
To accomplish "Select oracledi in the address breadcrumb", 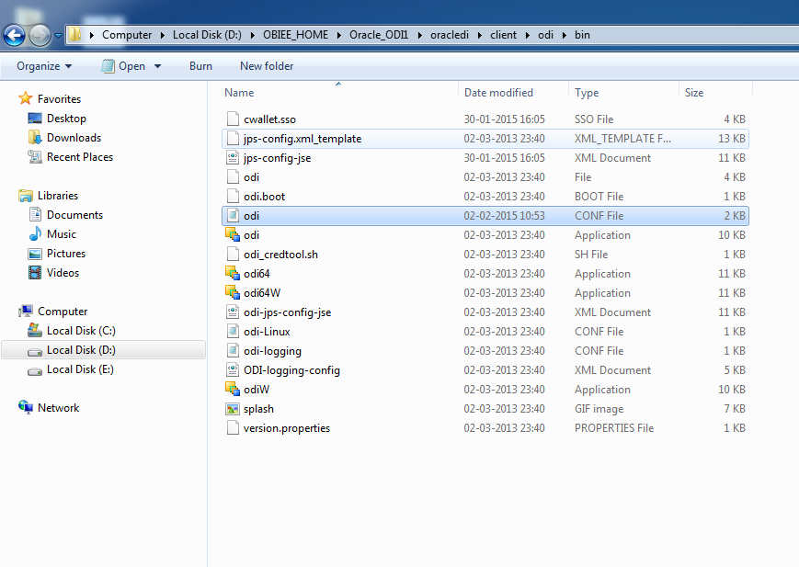I will pos(450,35).
